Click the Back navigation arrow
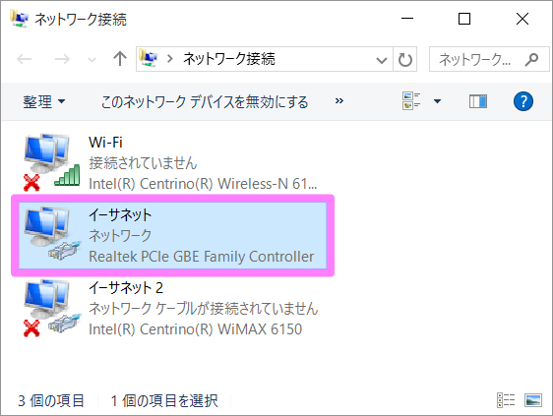The height and width of the screenshot is (416, 553). tap(25, 59)
